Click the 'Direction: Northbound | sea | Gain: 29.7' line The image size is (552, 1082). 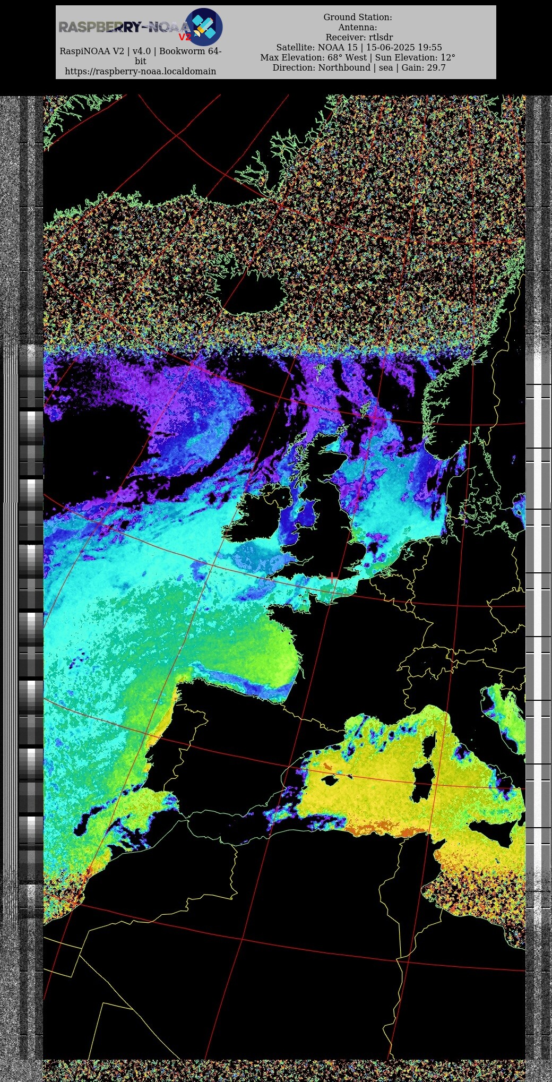359,67
